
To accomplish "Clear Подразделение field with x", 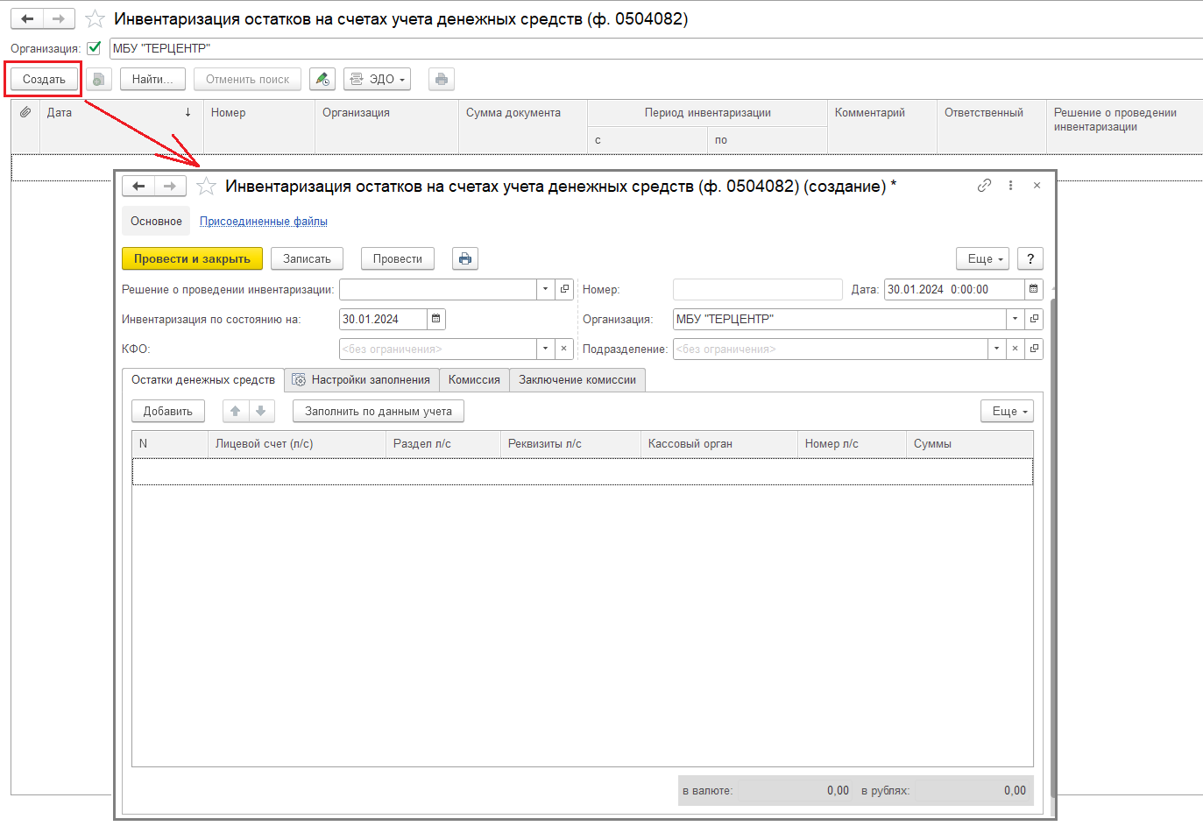I will (x=1015, y=349).
